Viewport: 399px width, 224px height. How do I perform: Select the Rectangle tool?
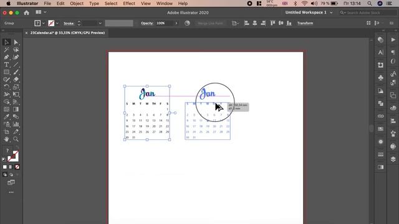click(6, 72)
